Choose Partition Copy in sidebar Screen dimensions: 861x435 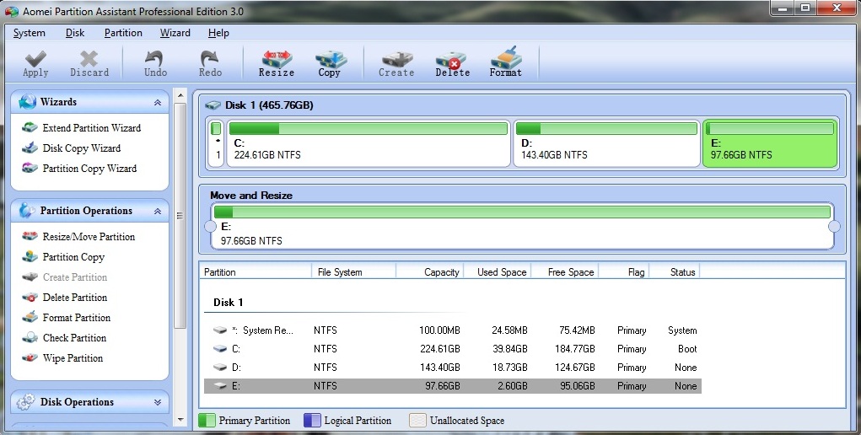[73, 257]
